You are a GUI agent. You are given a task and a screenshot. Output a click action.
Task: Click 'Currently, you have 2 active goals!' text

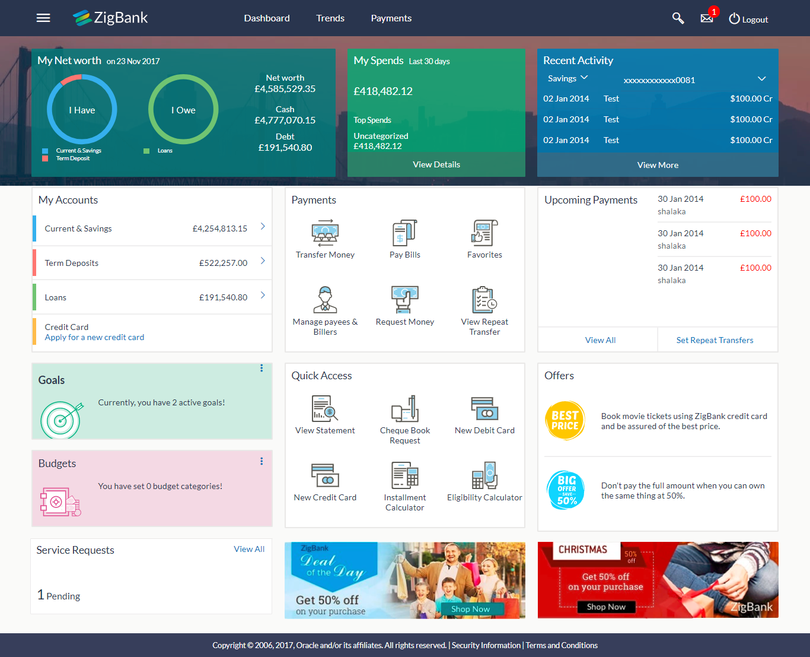coord(161,402)
